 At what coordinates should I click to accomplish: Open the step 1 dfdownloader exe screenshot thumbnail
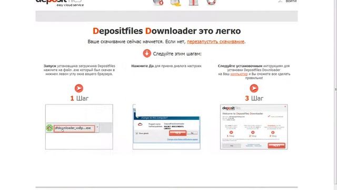click(x=79, y=127)
